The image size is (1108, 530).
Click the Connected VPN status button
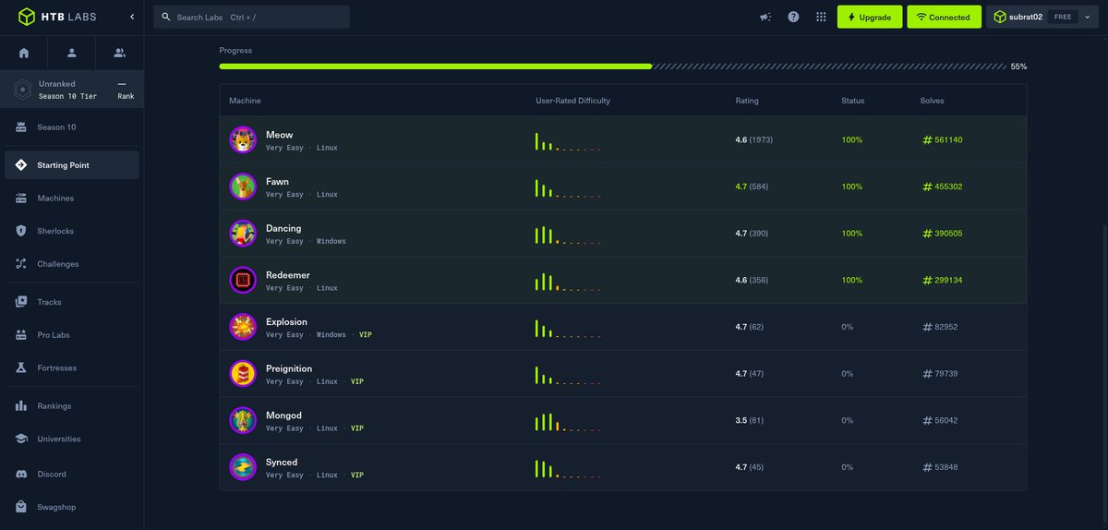pos(944,17)
